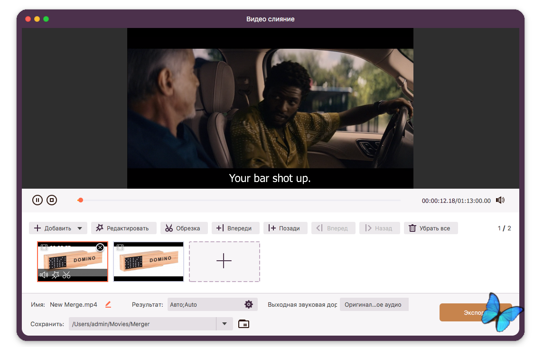Open output settings gear icon

pos(248,304)
